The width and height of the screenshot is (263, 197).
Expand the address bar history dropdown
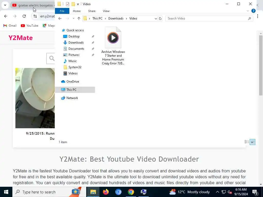pyautogui.click(x=156, y=18)
